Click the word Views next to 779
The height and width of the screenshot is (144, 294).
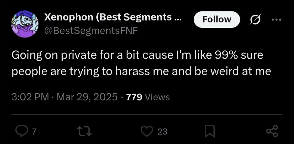[157, 97]
